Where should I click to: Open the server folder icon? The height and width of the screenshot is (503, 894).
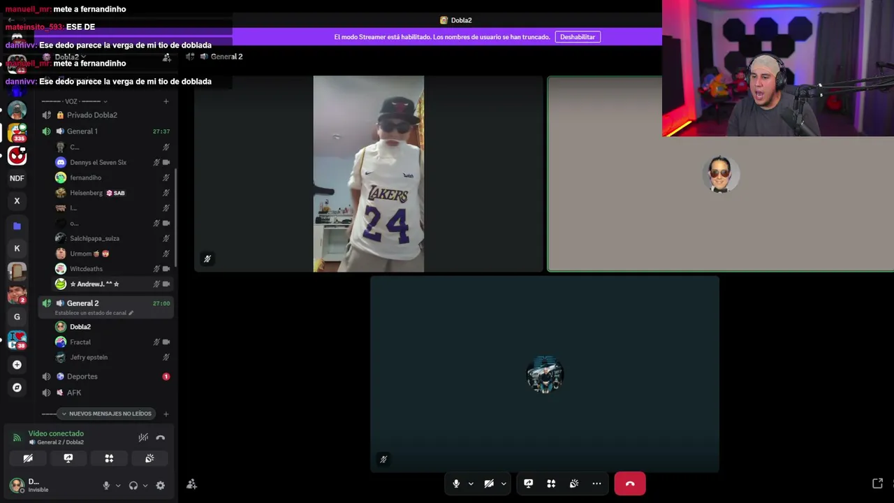17,226
